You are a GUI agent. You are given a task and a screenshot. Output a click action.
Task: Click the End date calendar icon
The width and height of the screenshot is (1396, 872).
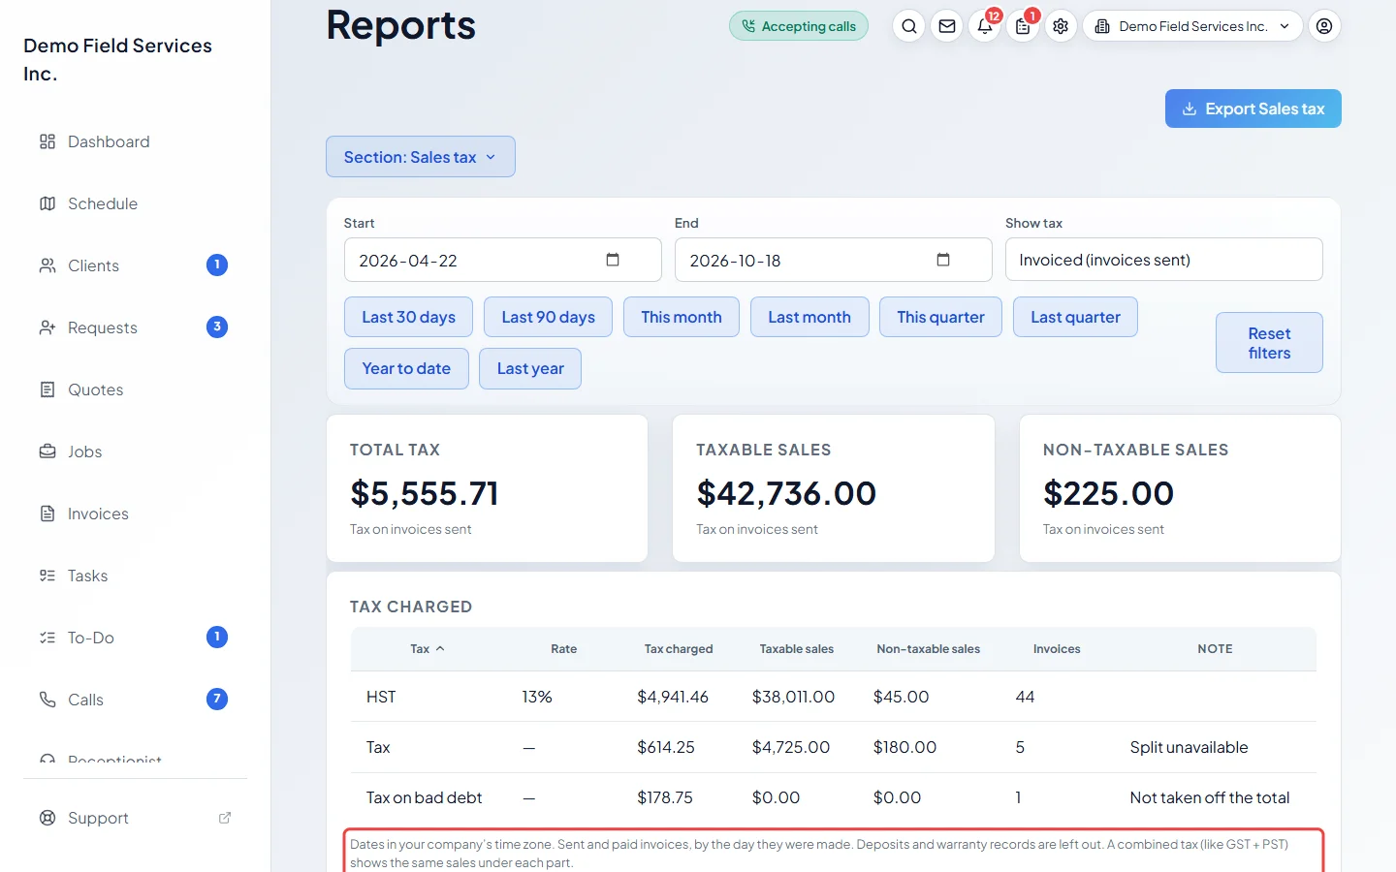(x=943, y=260)
